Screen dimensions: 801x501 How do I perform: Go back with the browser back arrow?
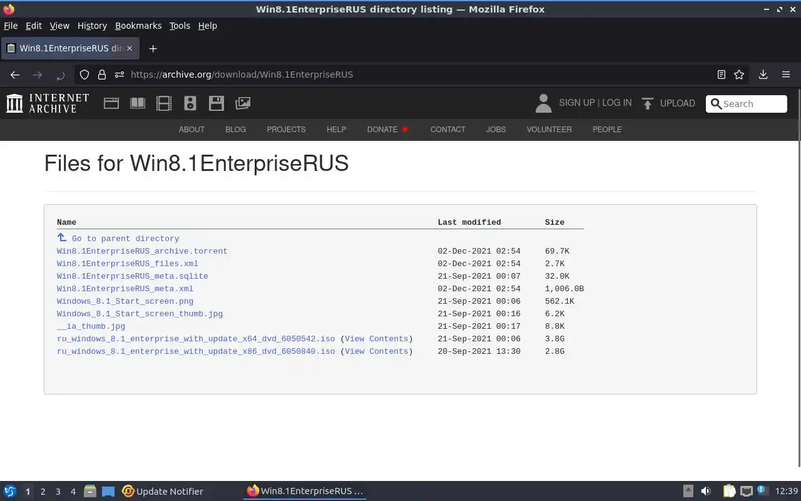click(x=15, y=75)
